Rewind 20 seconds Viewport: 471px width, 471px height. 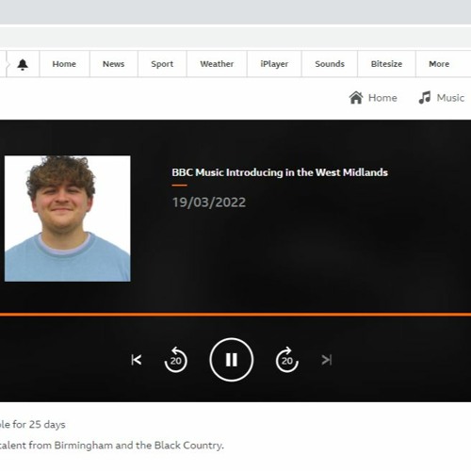pos(176,360)
